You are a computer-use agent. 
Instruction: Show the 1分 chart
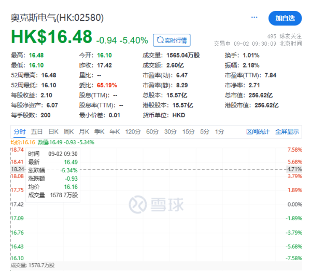pyautogui.click(x=220, y=131)
